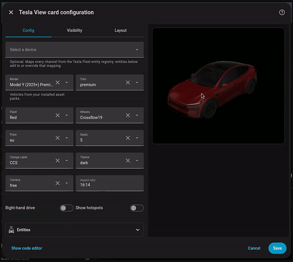Clear the Theme field value

coord(128,161)
